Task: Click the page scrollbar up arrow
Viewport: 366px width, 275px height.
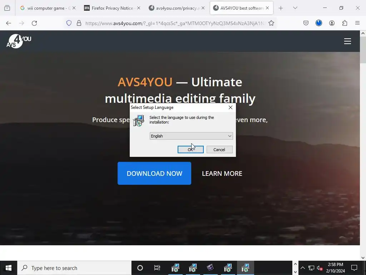Action: click(363, 33)
